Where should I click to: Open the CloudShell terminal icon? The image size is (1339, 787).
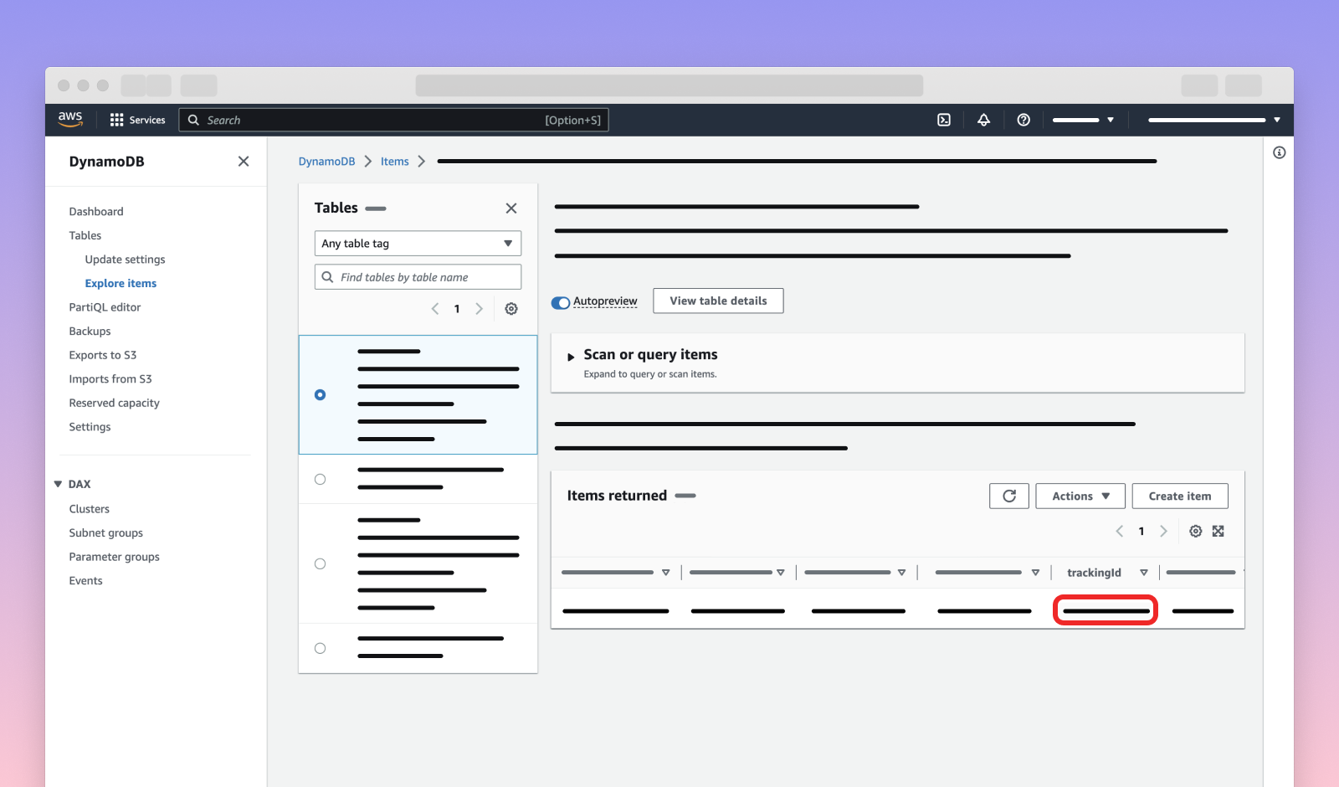[944, 120]
